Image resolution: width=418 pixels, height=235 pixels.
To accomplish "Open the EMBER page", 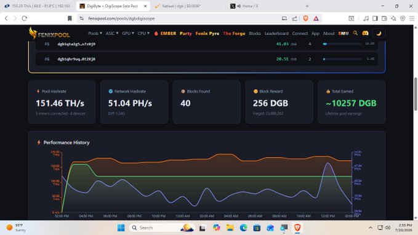I will 165,33.
